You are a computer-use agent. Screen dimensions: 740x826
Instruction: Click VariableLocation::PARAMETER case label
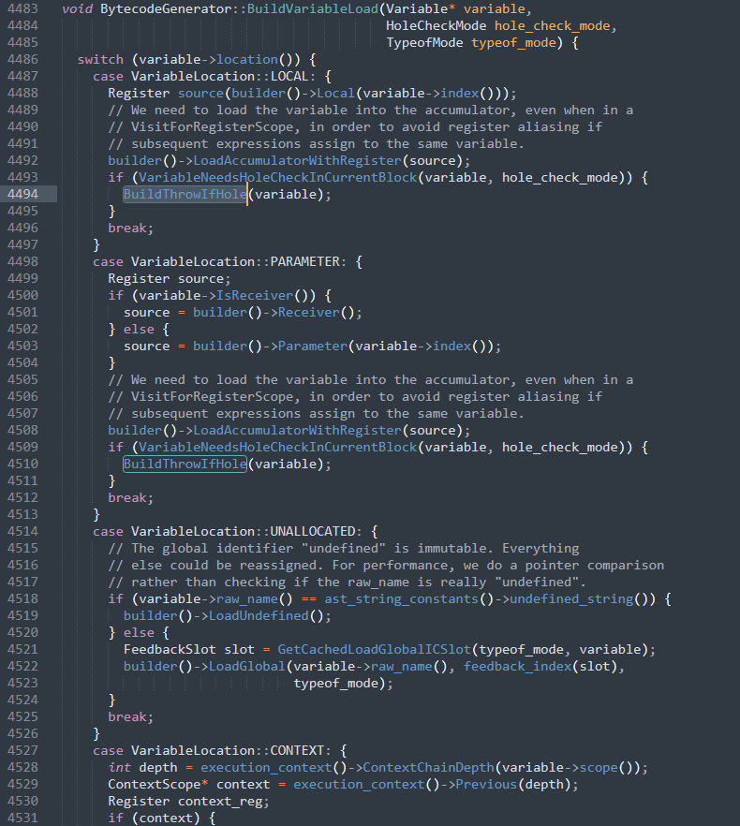(x=236, y=262)
